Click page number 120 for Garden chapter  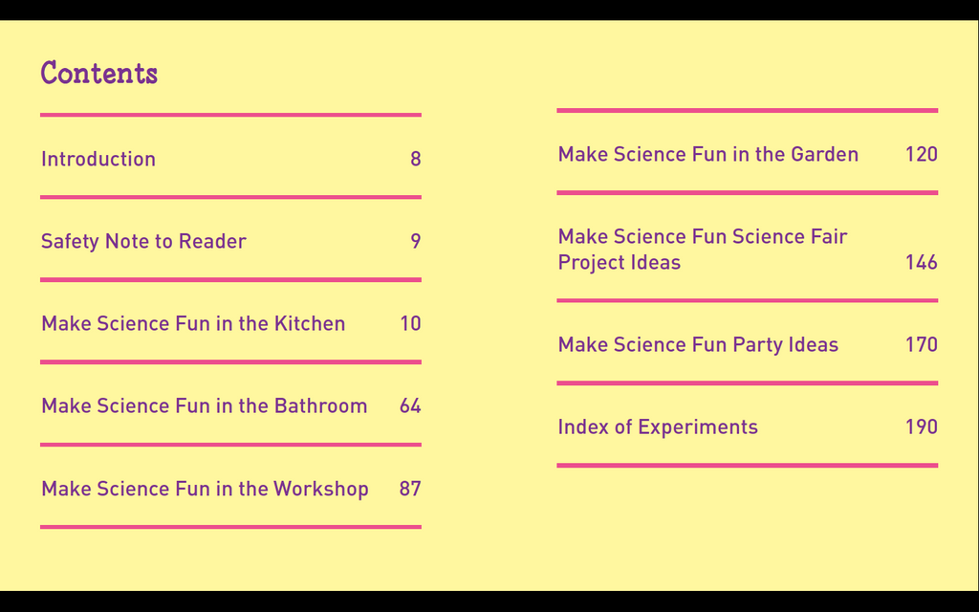(x=922, y=154)
